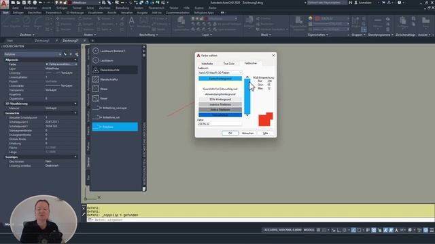This screenshot has height=244, width=435.
Task: Toggle lineweight display in status bar
Action: point(368,230)
